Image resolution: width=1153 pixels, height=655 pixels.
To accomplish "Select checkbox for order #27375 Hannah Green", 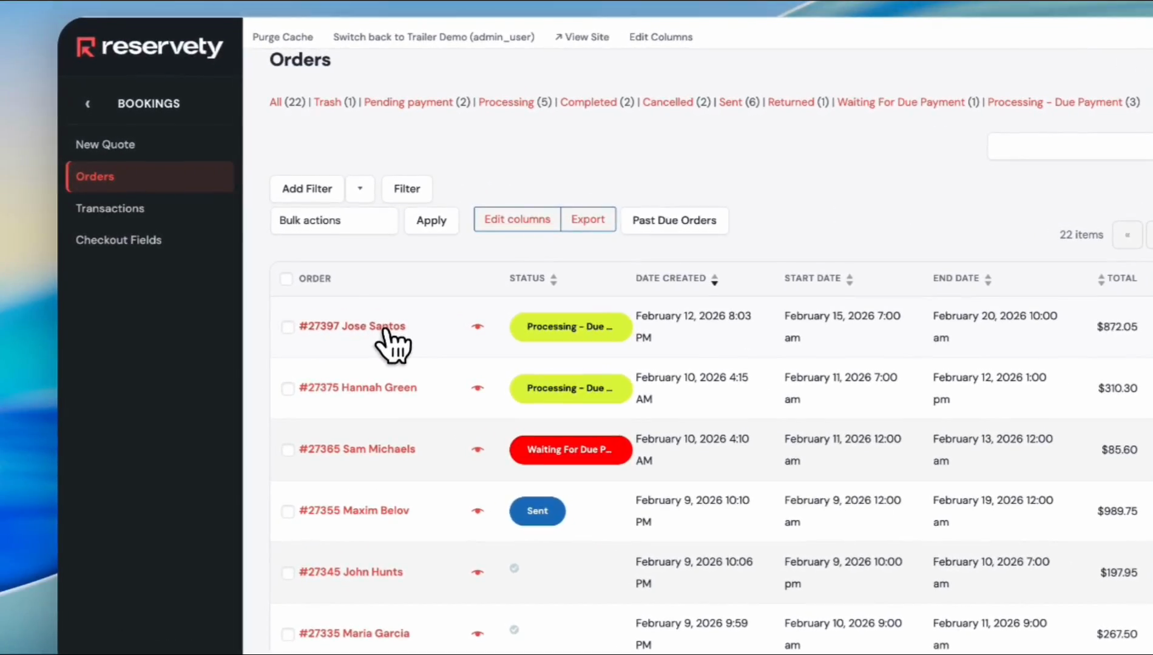I will (288, 388).
